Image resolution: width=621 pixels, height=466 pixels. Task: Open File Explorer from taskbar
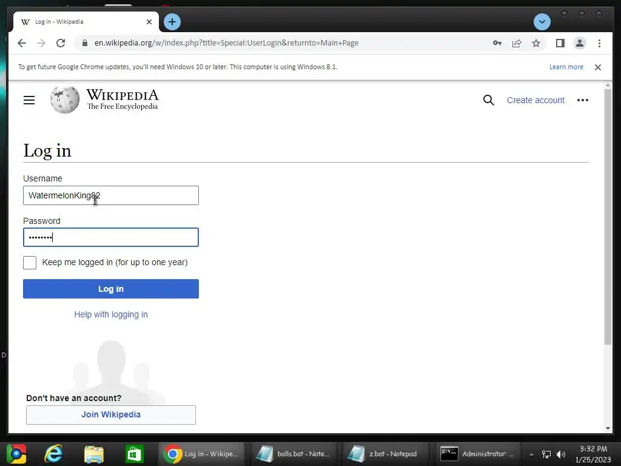pyautogui.click(x=94, y=454)
